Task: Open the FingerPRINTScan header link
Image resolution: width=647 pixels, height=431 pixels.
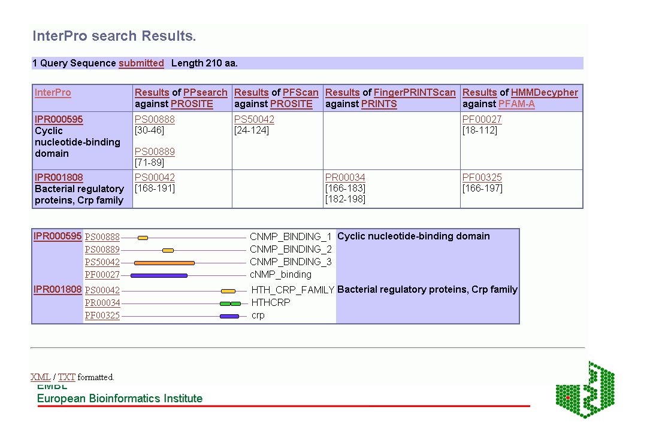Action: 415,92
